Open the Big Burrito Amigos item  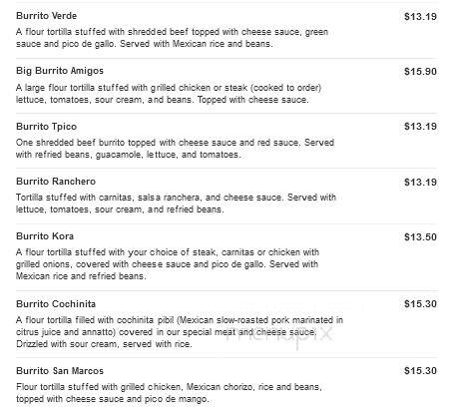(x=60, y=71)
